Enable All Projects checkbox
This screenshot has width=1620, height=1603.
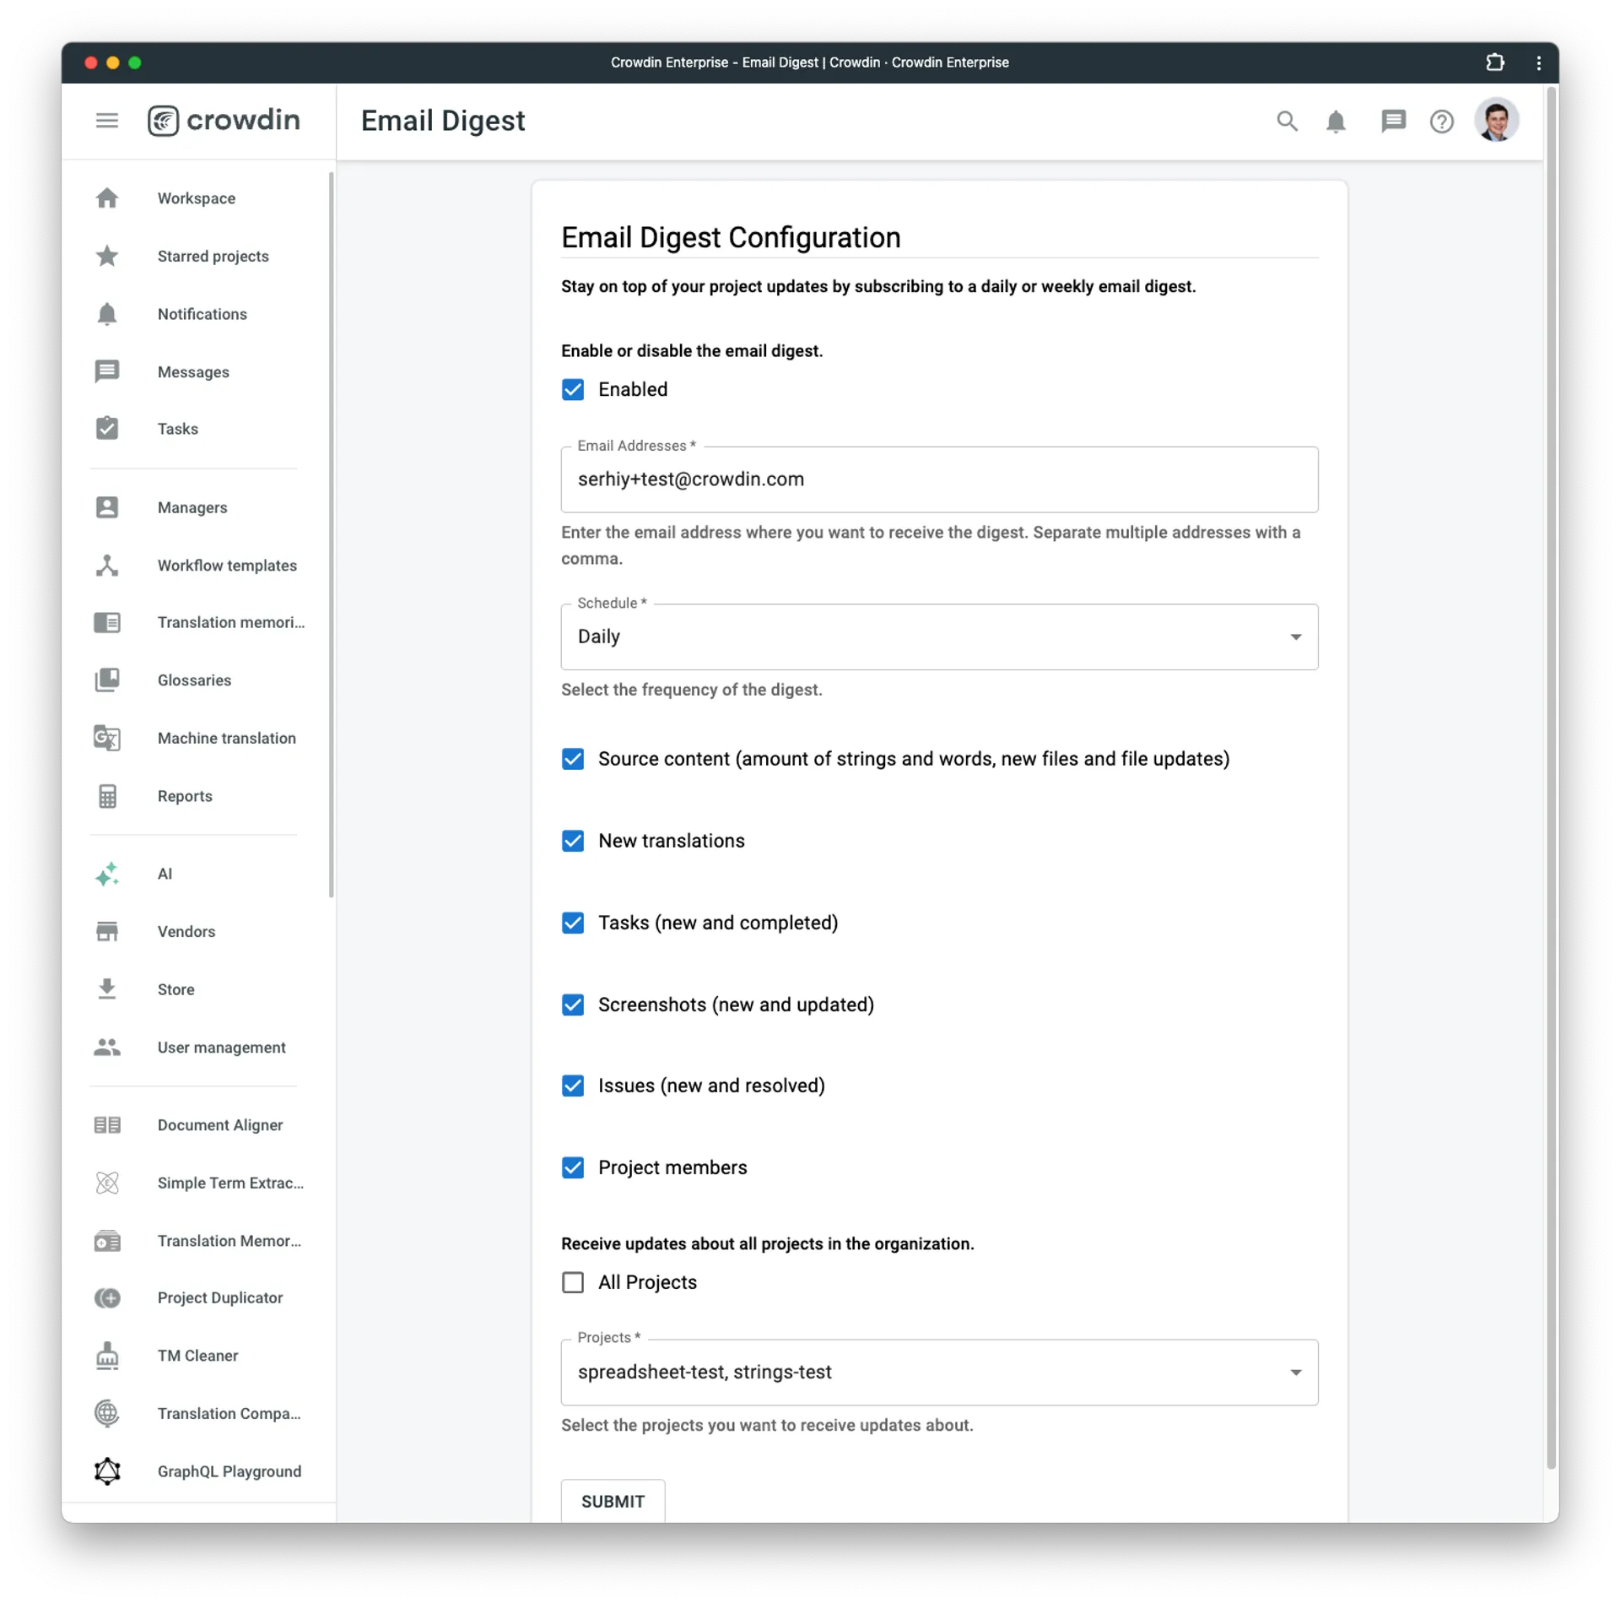(572, 1281)
